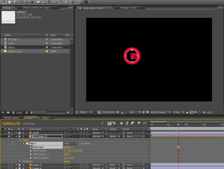The image size is (224, 169).
Task: Expand the mglogo Layers folder
Action: pos(2,51)
